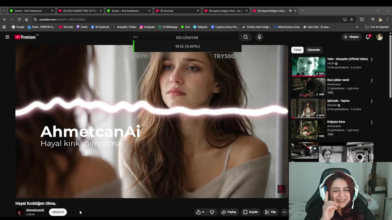The height and width of the screenshot is (220, 392).
Task: Select the İzlenenler filter chip
Action: coord(314,50)
